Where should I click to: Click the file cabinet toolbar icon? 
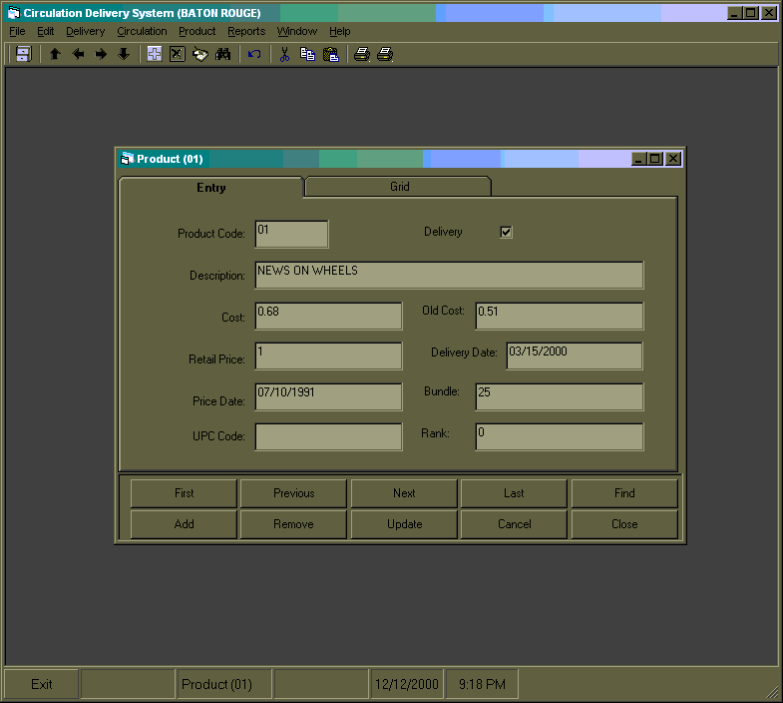[x=23, y=54]
